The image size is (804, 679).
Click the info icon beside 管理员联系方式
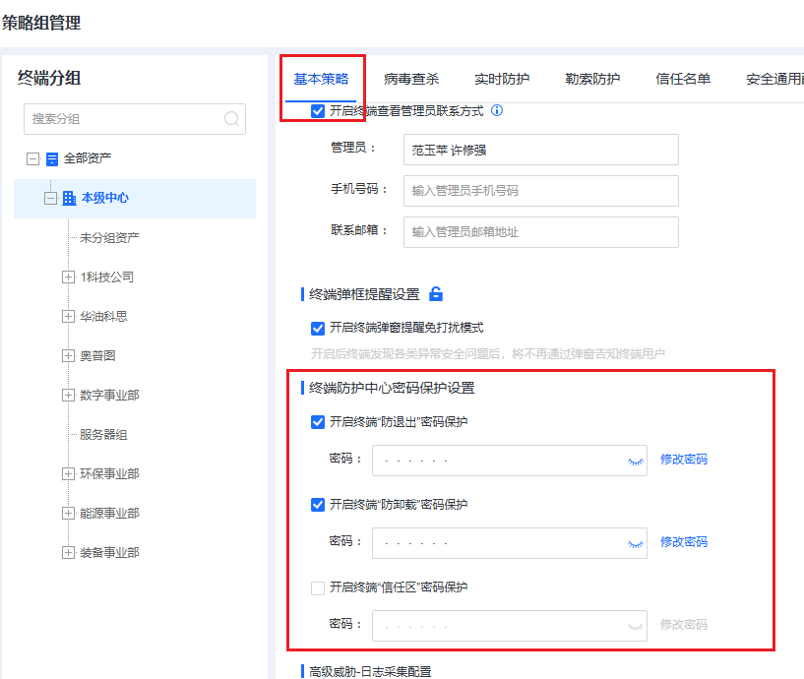[497, 110]
